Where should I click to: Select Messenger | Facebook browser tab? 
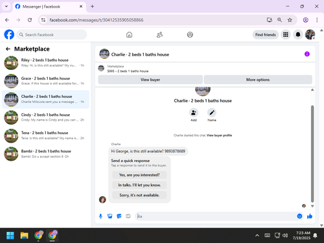tap(49, 6)
